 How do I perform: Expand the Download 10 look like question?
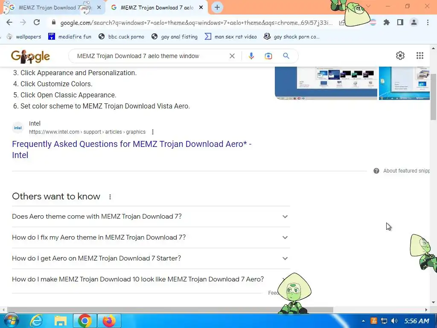[x=151, y=279]
